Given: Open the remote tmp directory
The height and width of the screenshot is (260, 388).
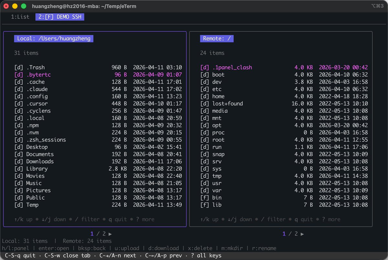Looking at the screenshot, I should pyautogui.click(x=284, y=176).
